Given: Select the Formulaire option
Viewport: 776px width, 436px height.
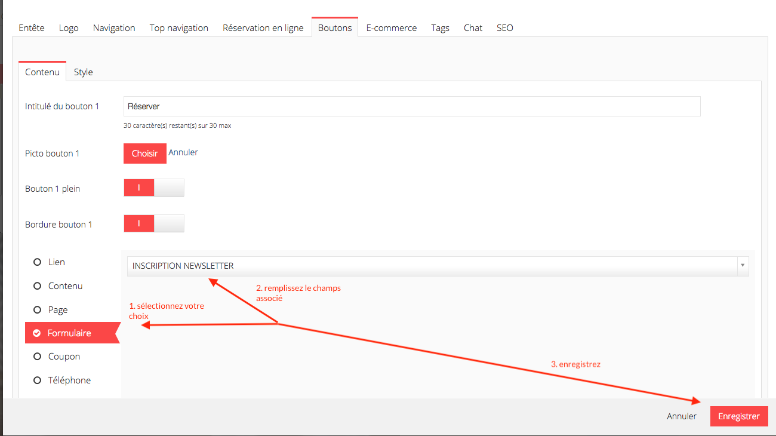Looking at the screenshot, I should click(x=72, y=333).
